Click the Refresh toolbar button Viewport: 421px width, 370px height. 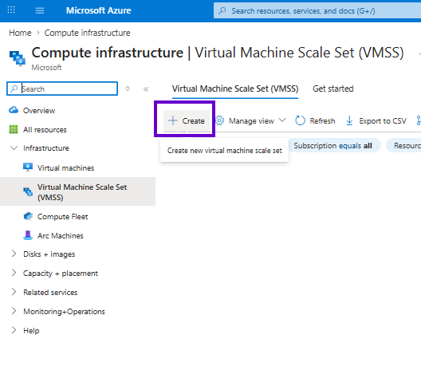click(x=315, y=121)
